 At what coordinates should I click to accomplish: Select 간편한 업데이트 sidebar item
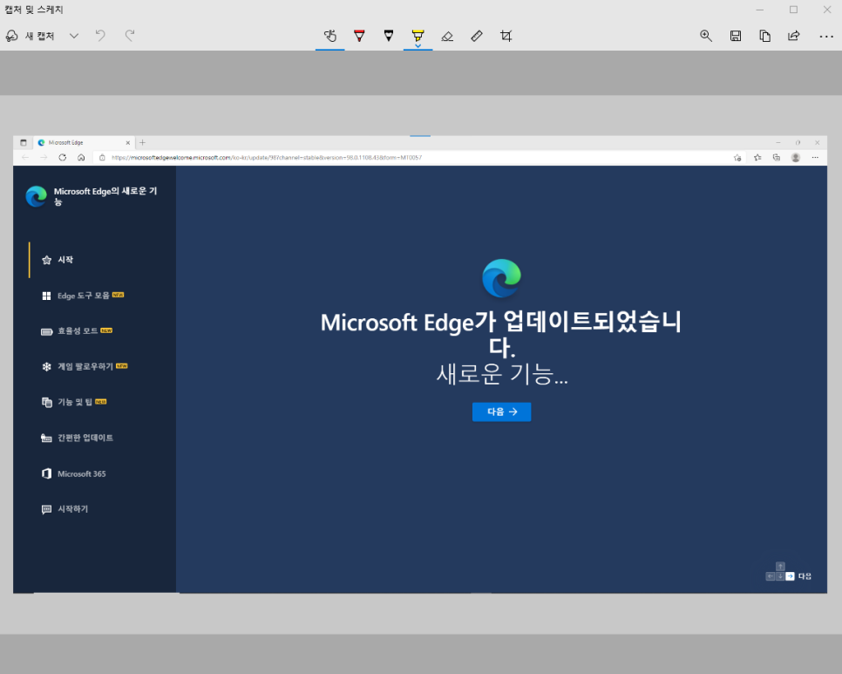point(78,438)
